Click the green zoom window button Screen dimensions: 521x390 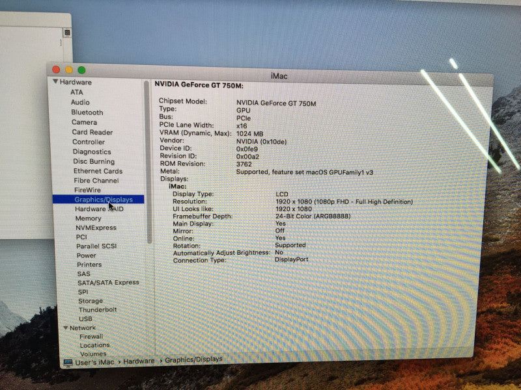81,70
